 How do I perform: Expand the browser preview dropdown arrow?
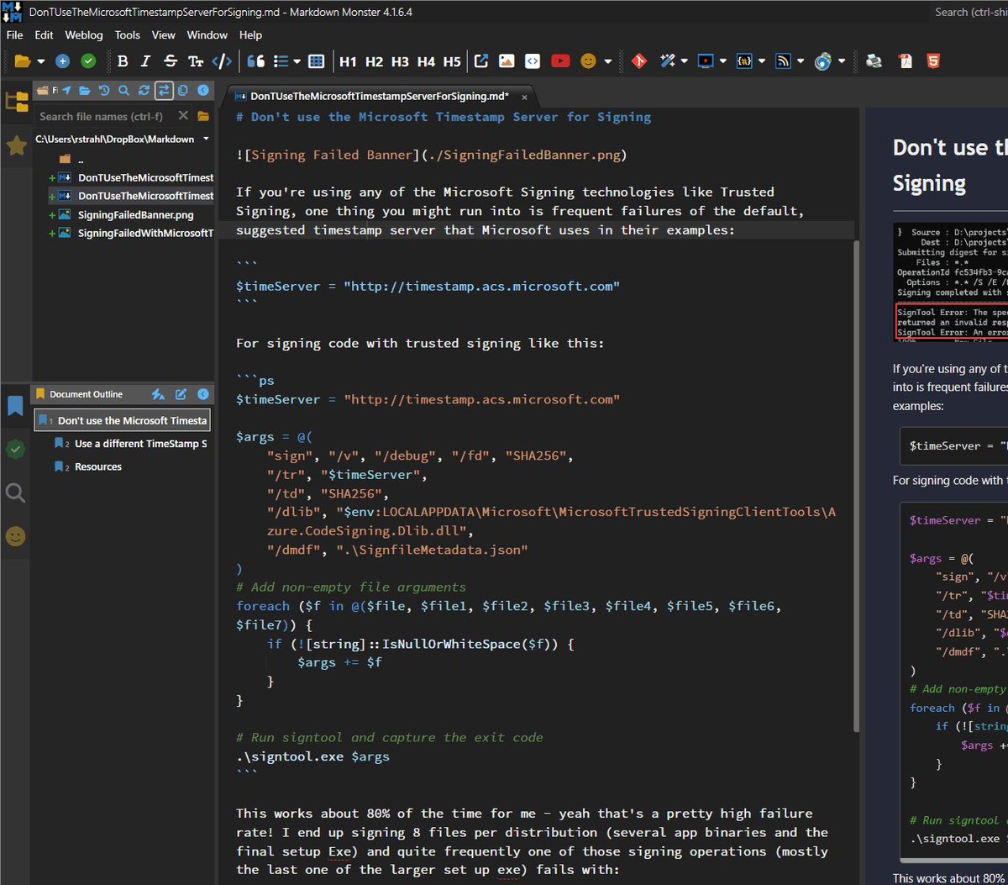[x=842, y=61]
